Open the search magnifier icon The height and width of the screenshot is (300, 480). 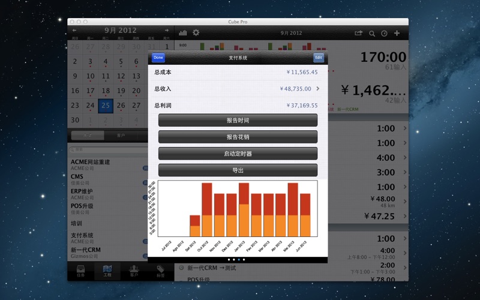point(372,34)
